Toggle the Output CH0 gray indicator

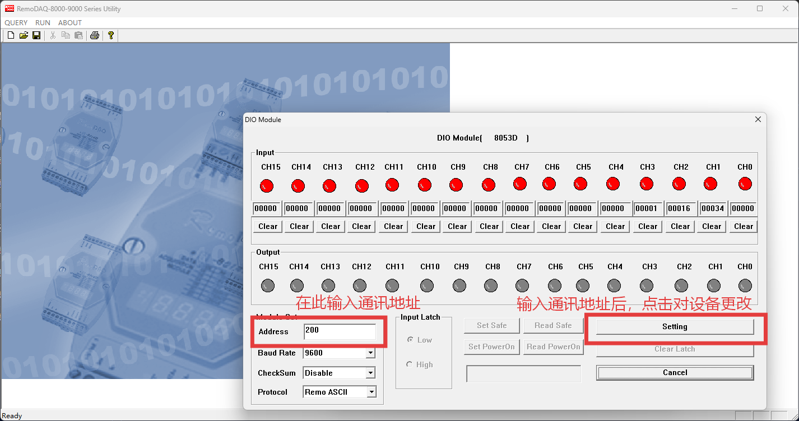tap(745, 285)
